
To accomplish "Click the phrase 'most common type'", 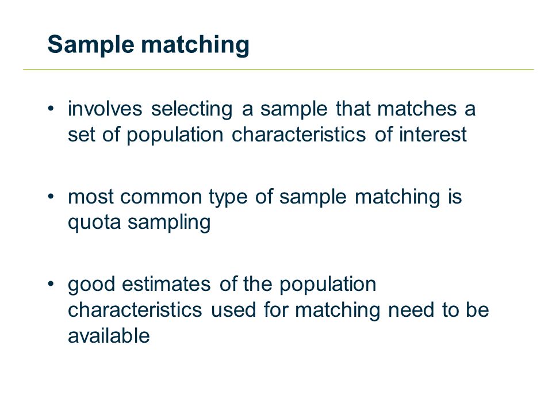I will point(158,197).
